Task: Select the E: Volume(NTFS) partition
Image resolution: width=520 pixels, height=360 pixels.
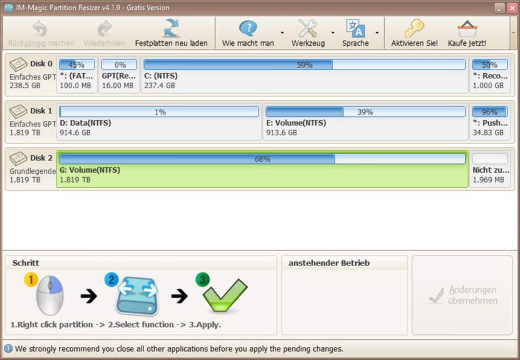Action: [x=365, y=122]
